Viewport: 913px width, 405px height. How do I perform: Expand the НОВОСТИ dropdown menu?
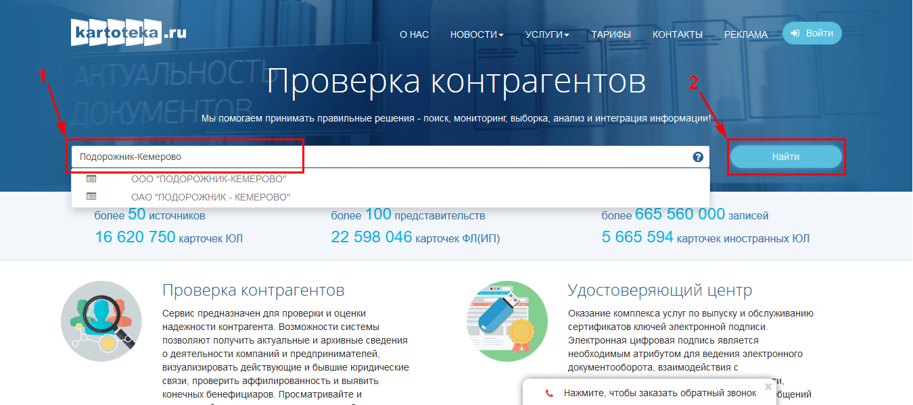click(x=477, y=34)
